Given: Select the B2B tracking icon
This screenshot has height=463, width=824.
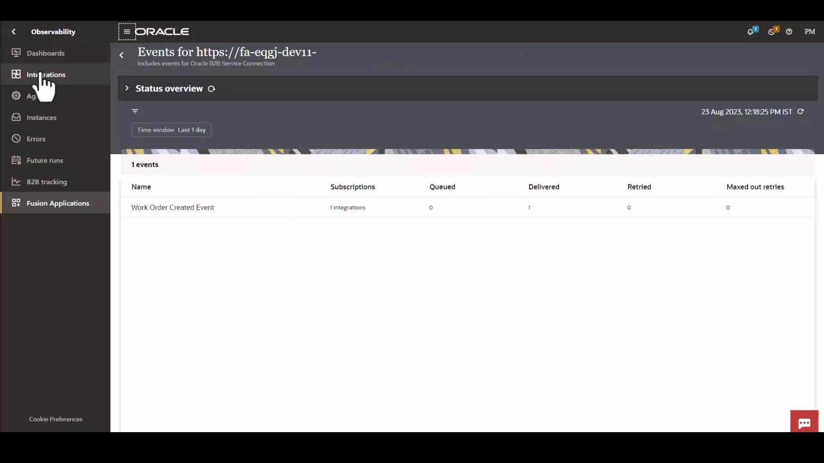Looking at the screenshot, I should pos(15,181).
